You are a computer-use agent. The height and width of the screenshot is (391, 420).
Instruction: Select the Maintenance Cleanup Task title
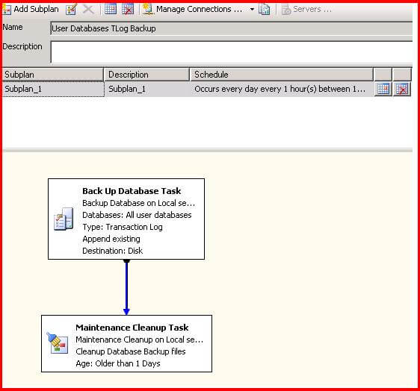click(x=132, y=328)
